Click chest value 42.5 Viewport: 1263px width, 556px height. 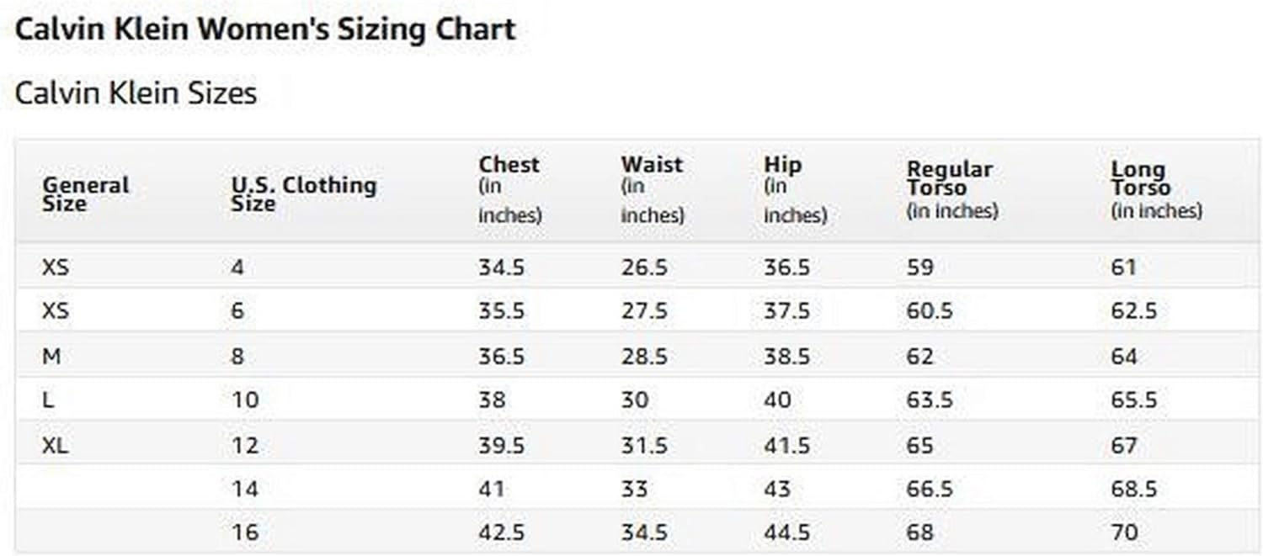pyautogui.click(x=502, y=532)
